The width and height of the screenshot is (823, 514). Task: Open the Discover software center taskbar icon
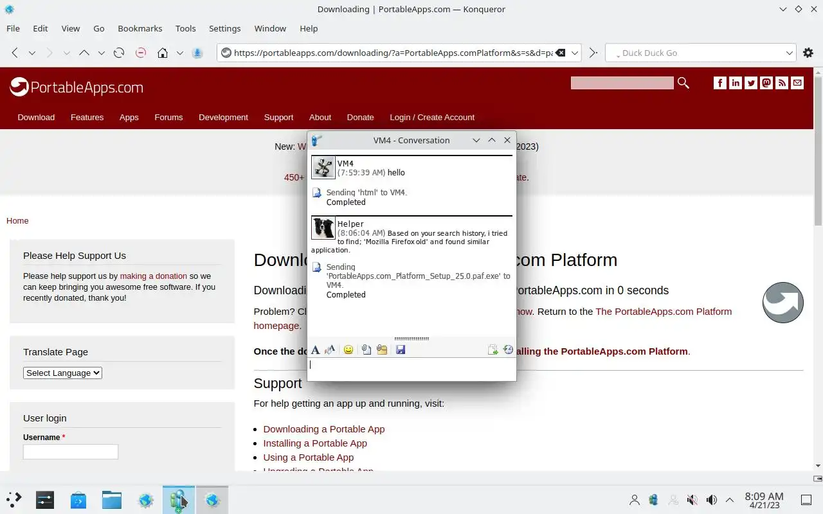click(78, 500)
